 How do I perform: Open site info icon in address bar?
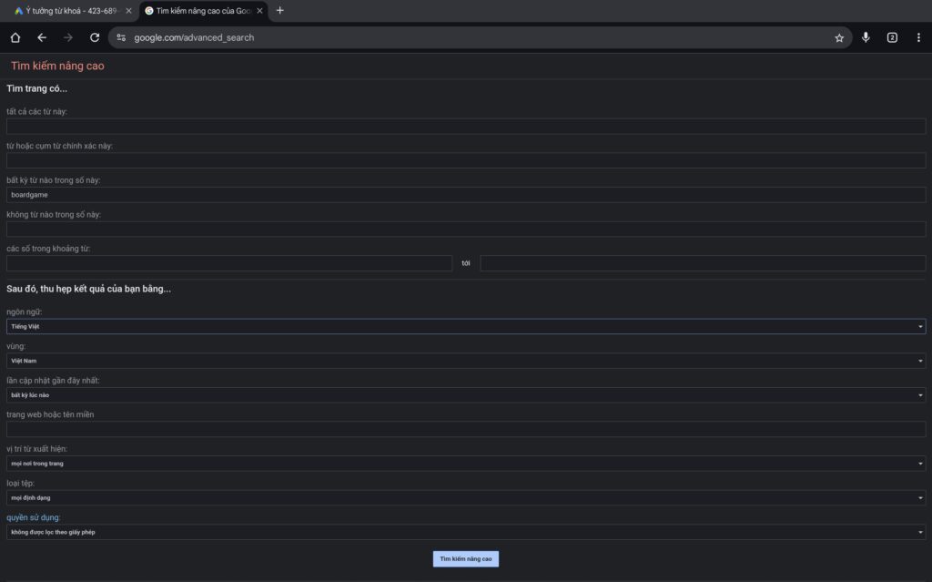121,37
